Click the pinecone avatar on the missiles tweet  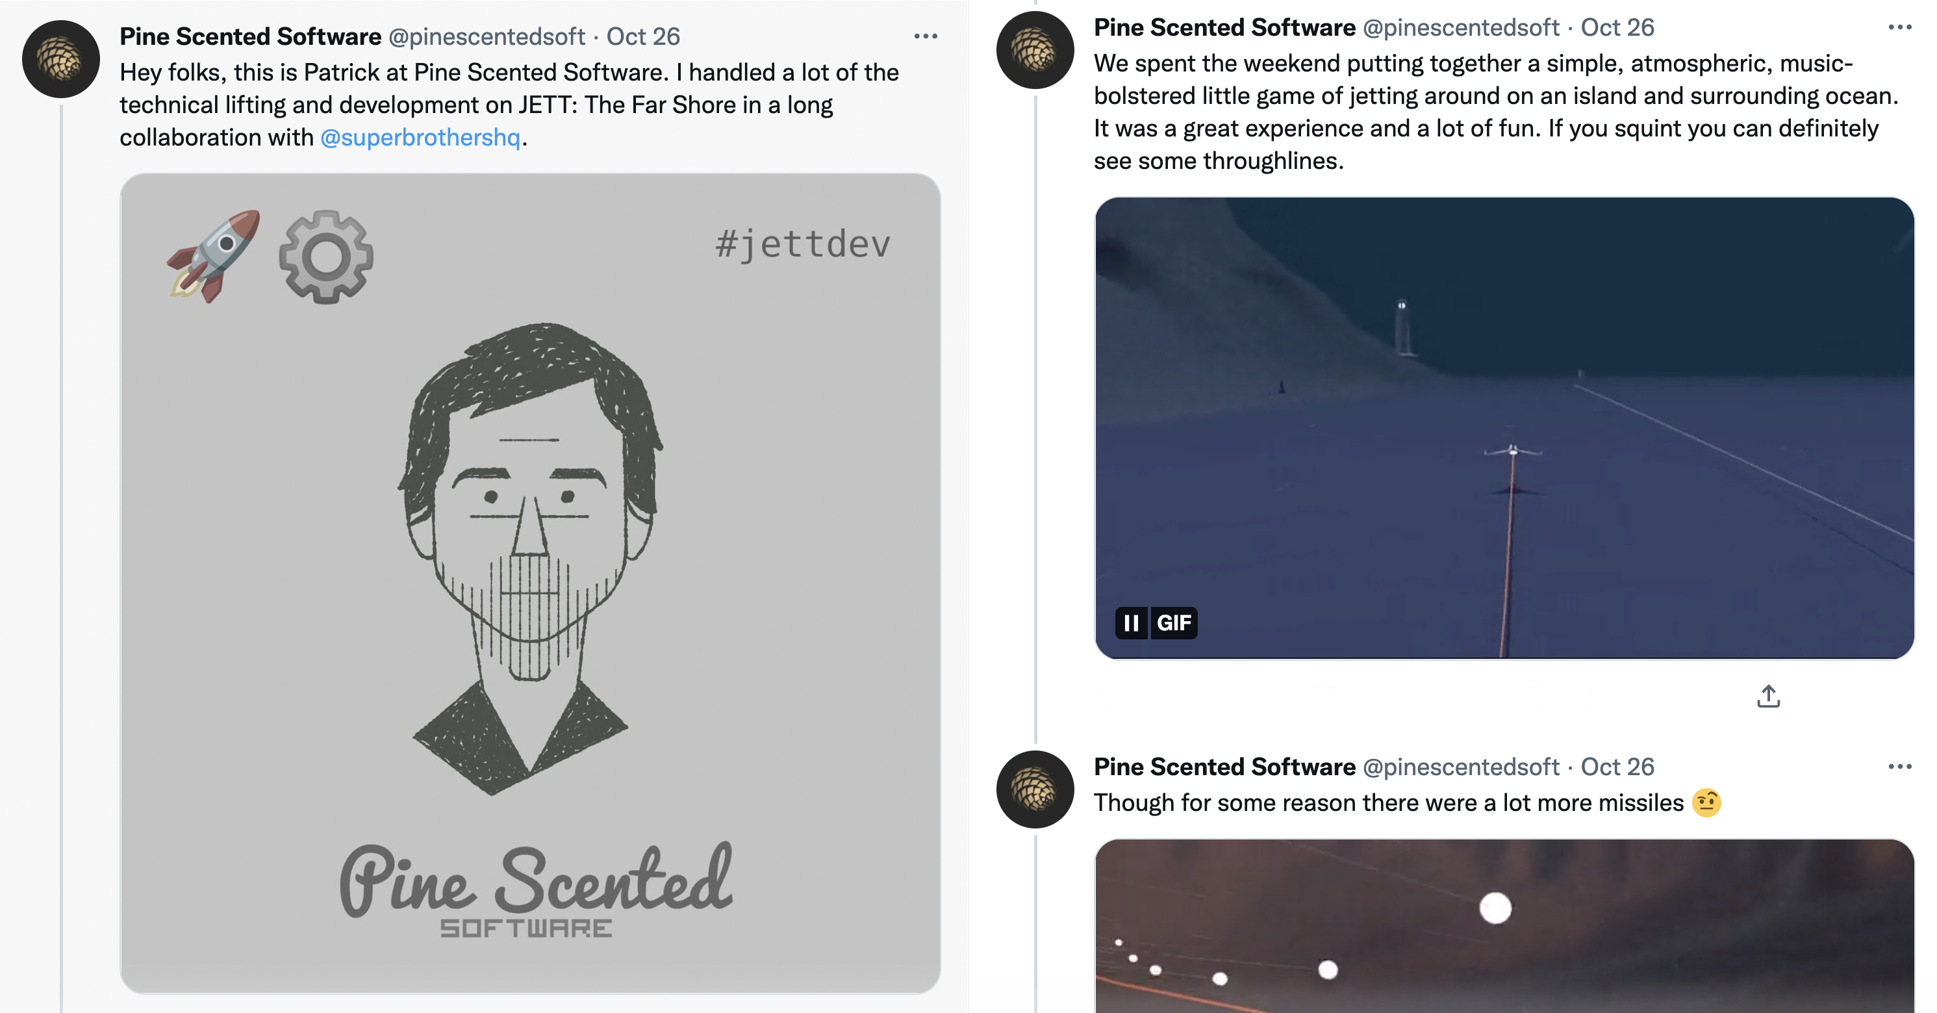click(1035, 789)
